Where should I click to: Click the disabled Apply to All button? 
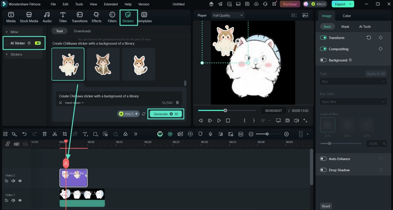pyautogui.click(x=375, y=74)
